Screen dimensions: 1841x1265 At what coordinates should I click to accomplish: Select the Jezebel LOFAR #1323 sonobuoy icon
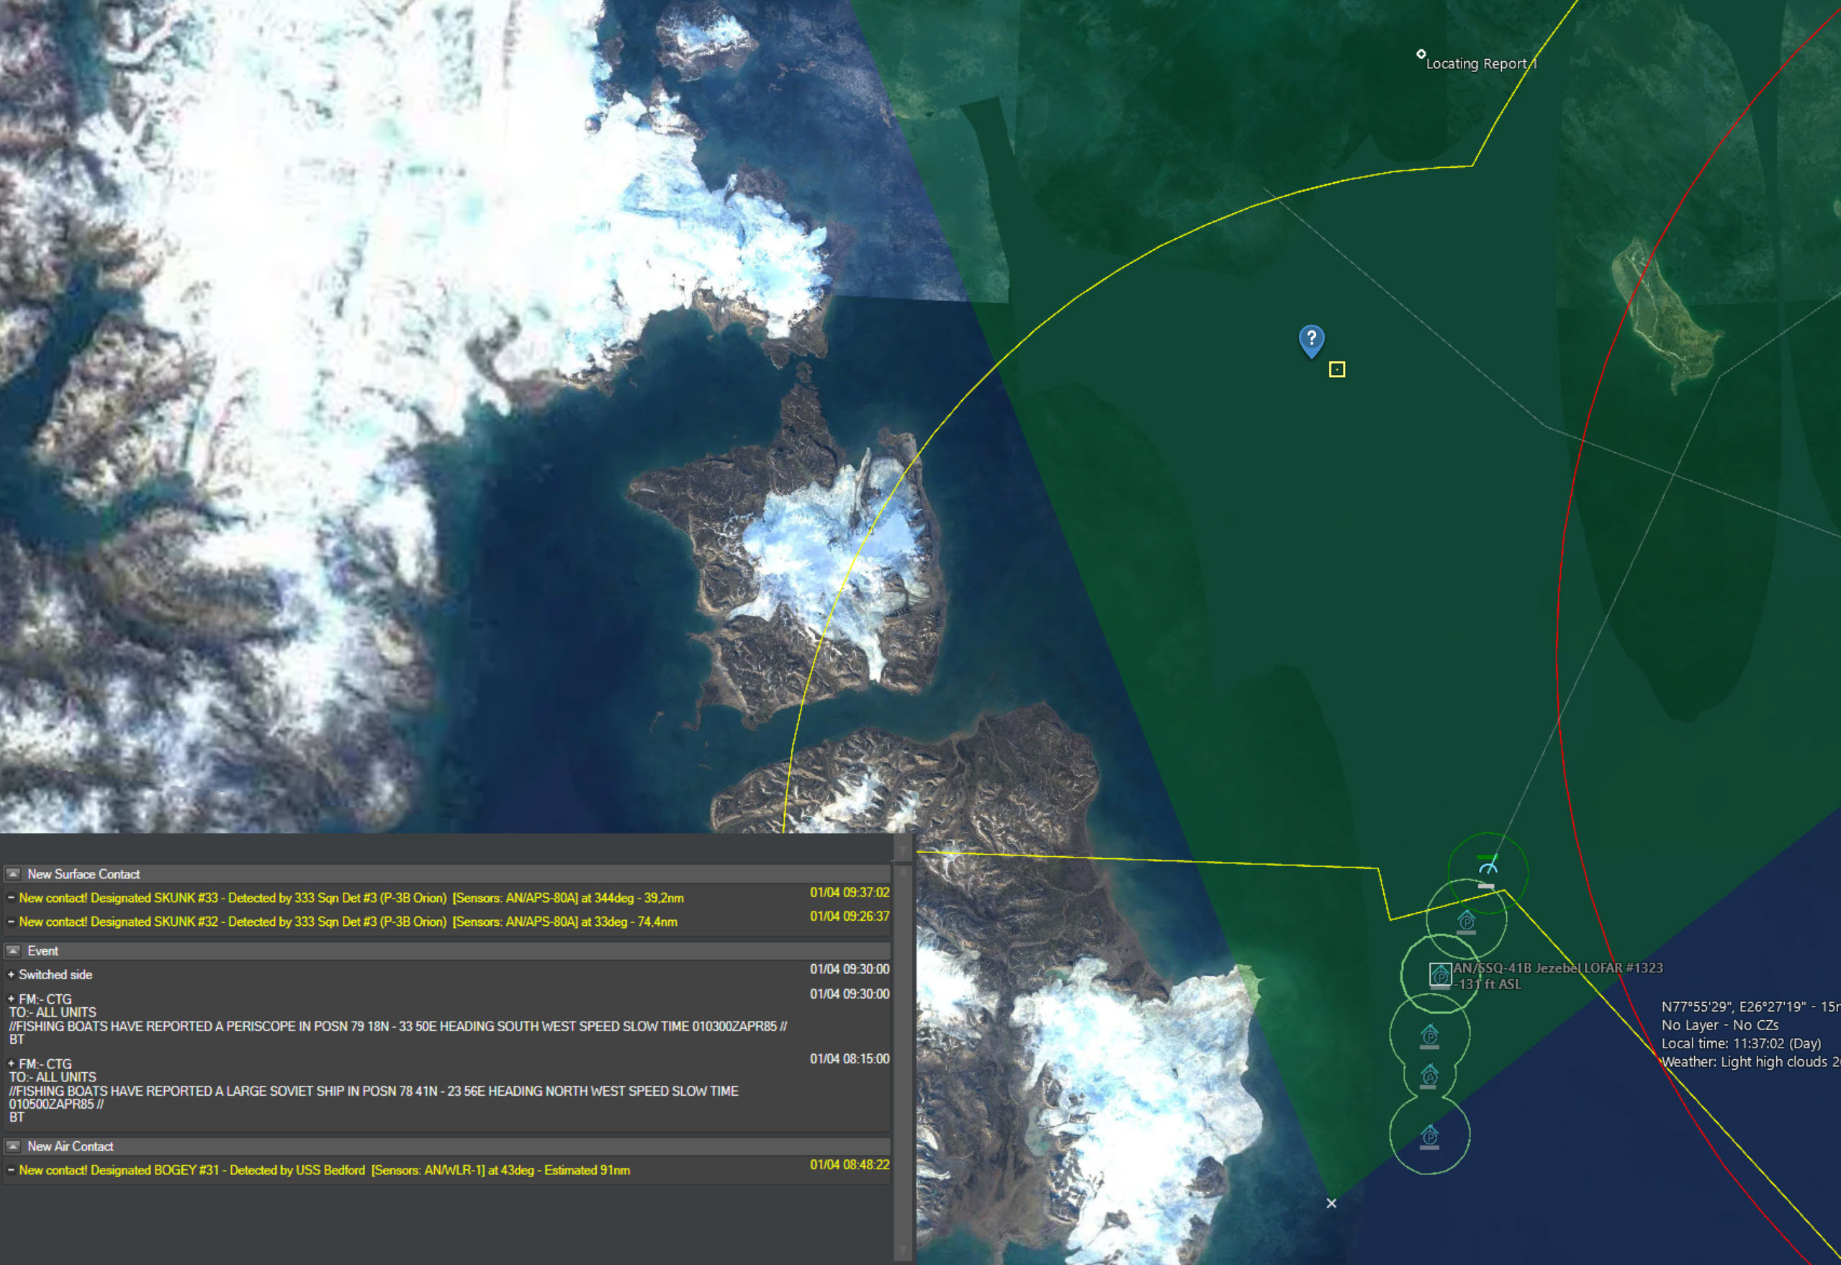[1440, 974]
